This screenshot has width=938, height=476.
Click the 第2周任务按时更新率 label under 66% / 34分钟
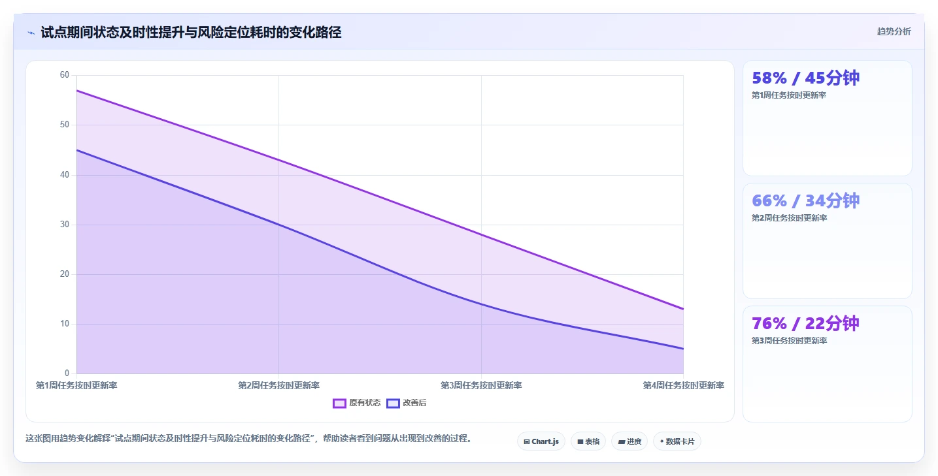789,218
